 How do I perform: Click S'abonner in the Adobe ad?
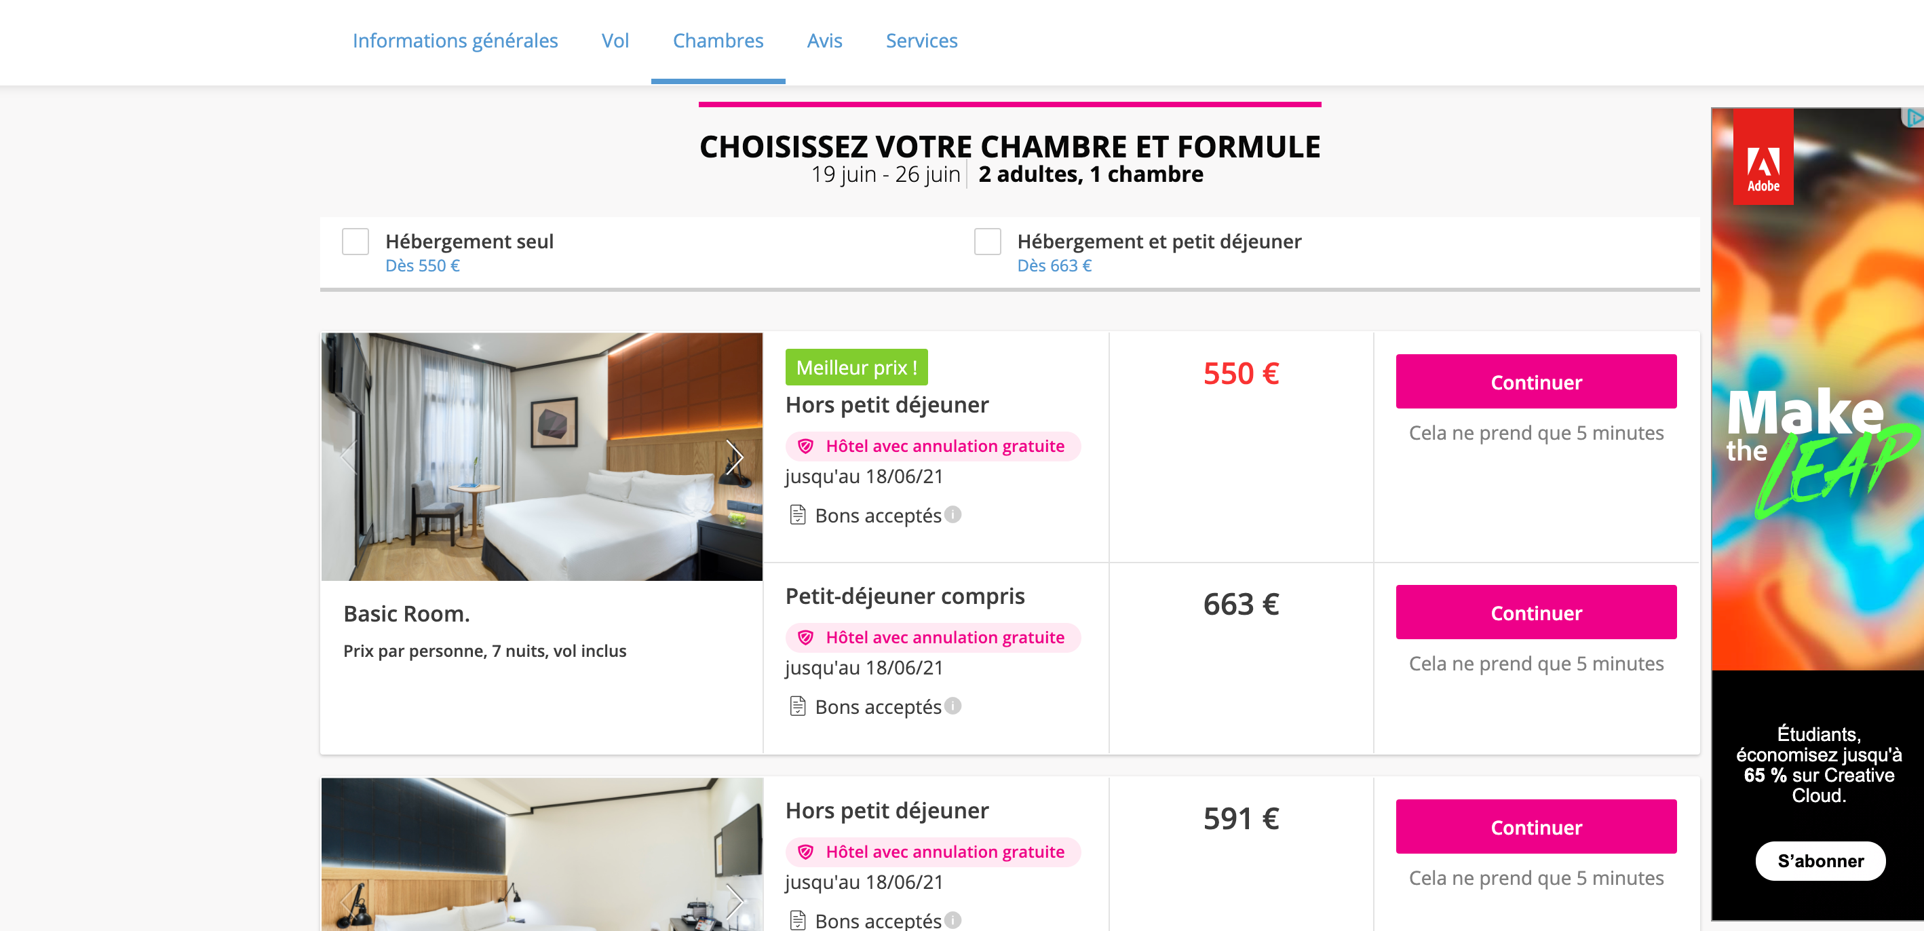tap(1820, 860)
